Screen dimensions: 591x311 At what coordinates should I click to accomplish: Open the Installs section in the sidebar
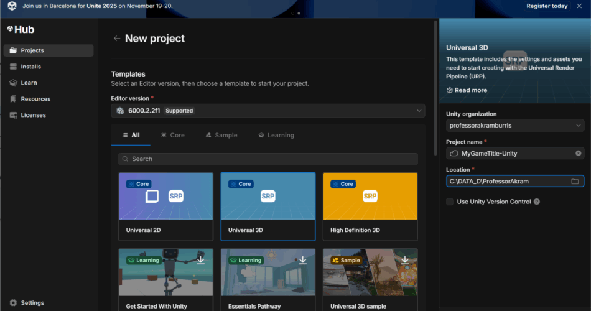click(49, 67)
